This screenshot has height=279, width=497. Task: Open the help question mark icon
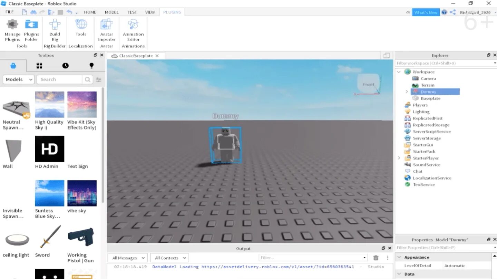coord(444,12)
